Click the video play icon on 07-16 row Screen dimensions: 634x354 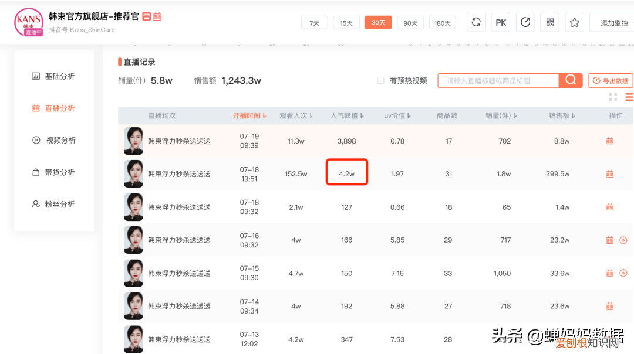pos(623,240)
